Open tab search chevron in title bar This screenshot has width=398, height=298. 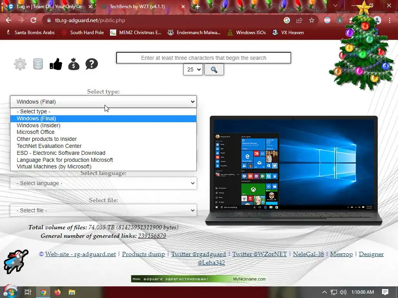coord(335,5)
